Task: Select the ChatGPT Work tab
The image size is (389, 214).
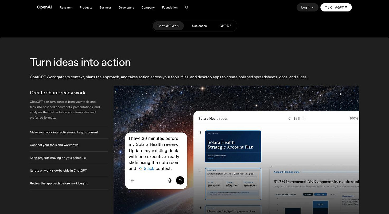Action: click(x=168, y=26)
